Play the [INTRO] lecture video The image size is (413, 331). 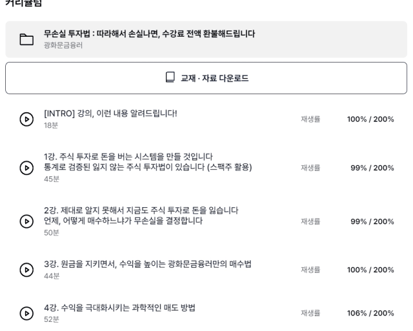(26, 119)
